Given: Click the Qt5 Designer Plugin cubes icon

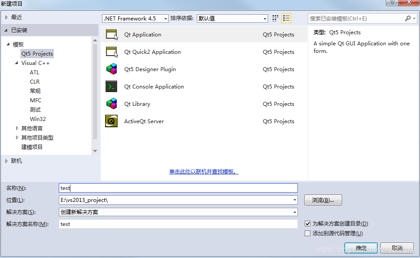Looking at the screenshot, I should pyautogui.click(x=112, y=69).
